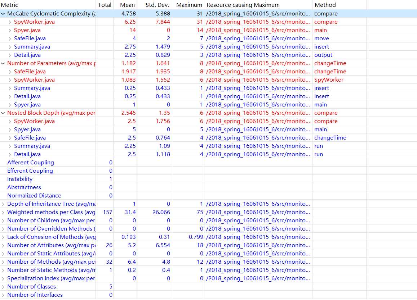Viewport: 417px width, 300px height.
Task: Expand Number of Classes metric
Action: [3, 287]
